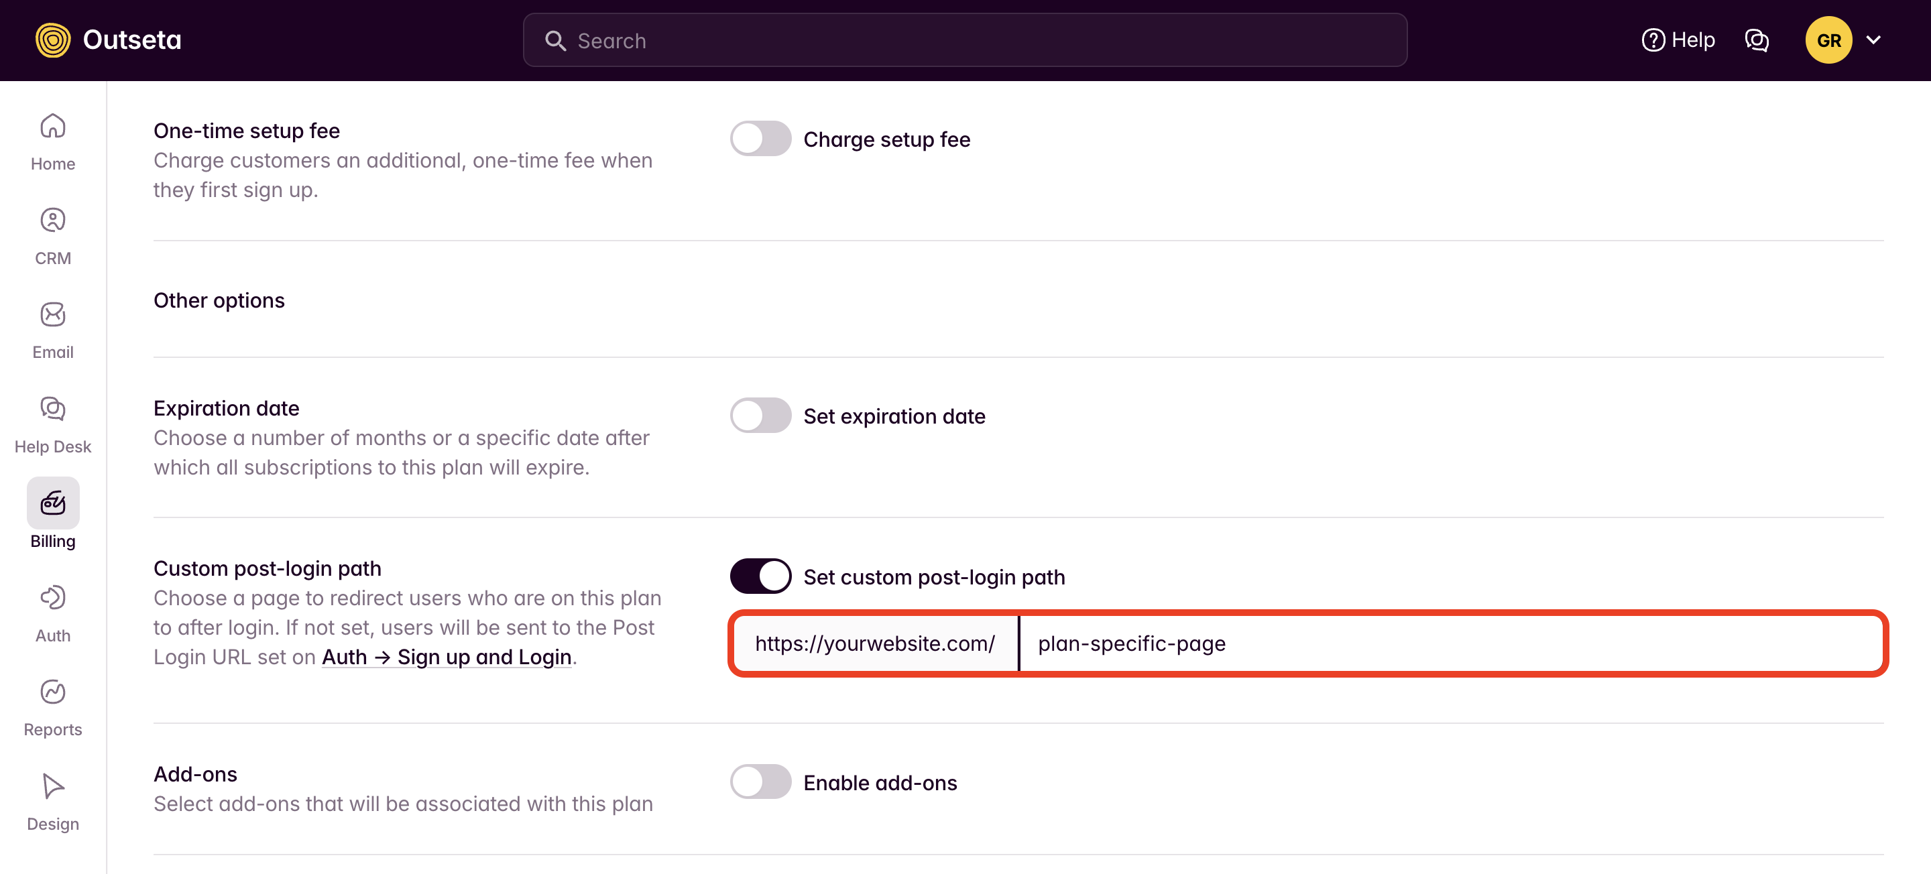The width and height of the screenshot is (1931, 874).
Task: Disable Set custom post-login path toggle
Action: pyautogui.click(x=760, y=576)
